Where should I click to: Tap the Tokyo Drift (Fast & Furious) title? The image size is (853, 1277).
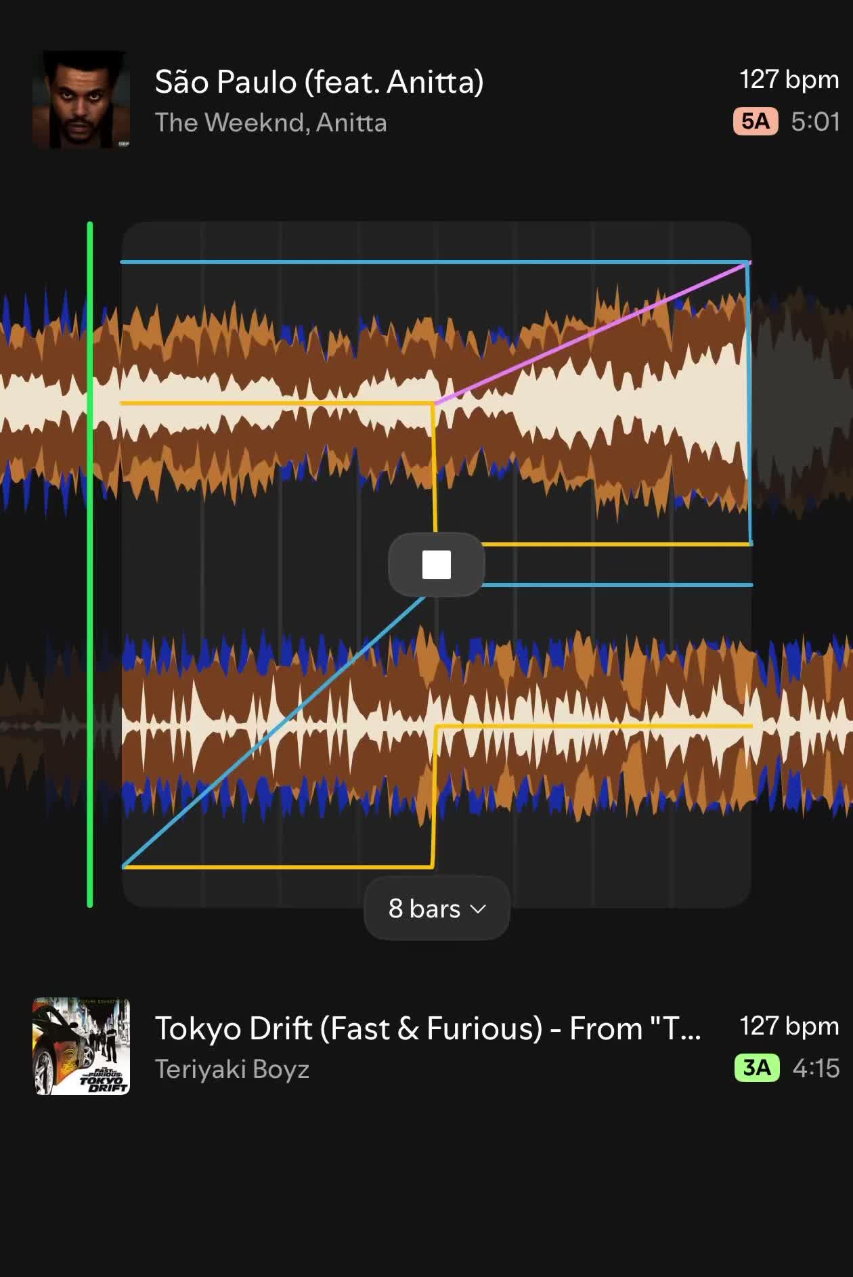(428, 1029)
